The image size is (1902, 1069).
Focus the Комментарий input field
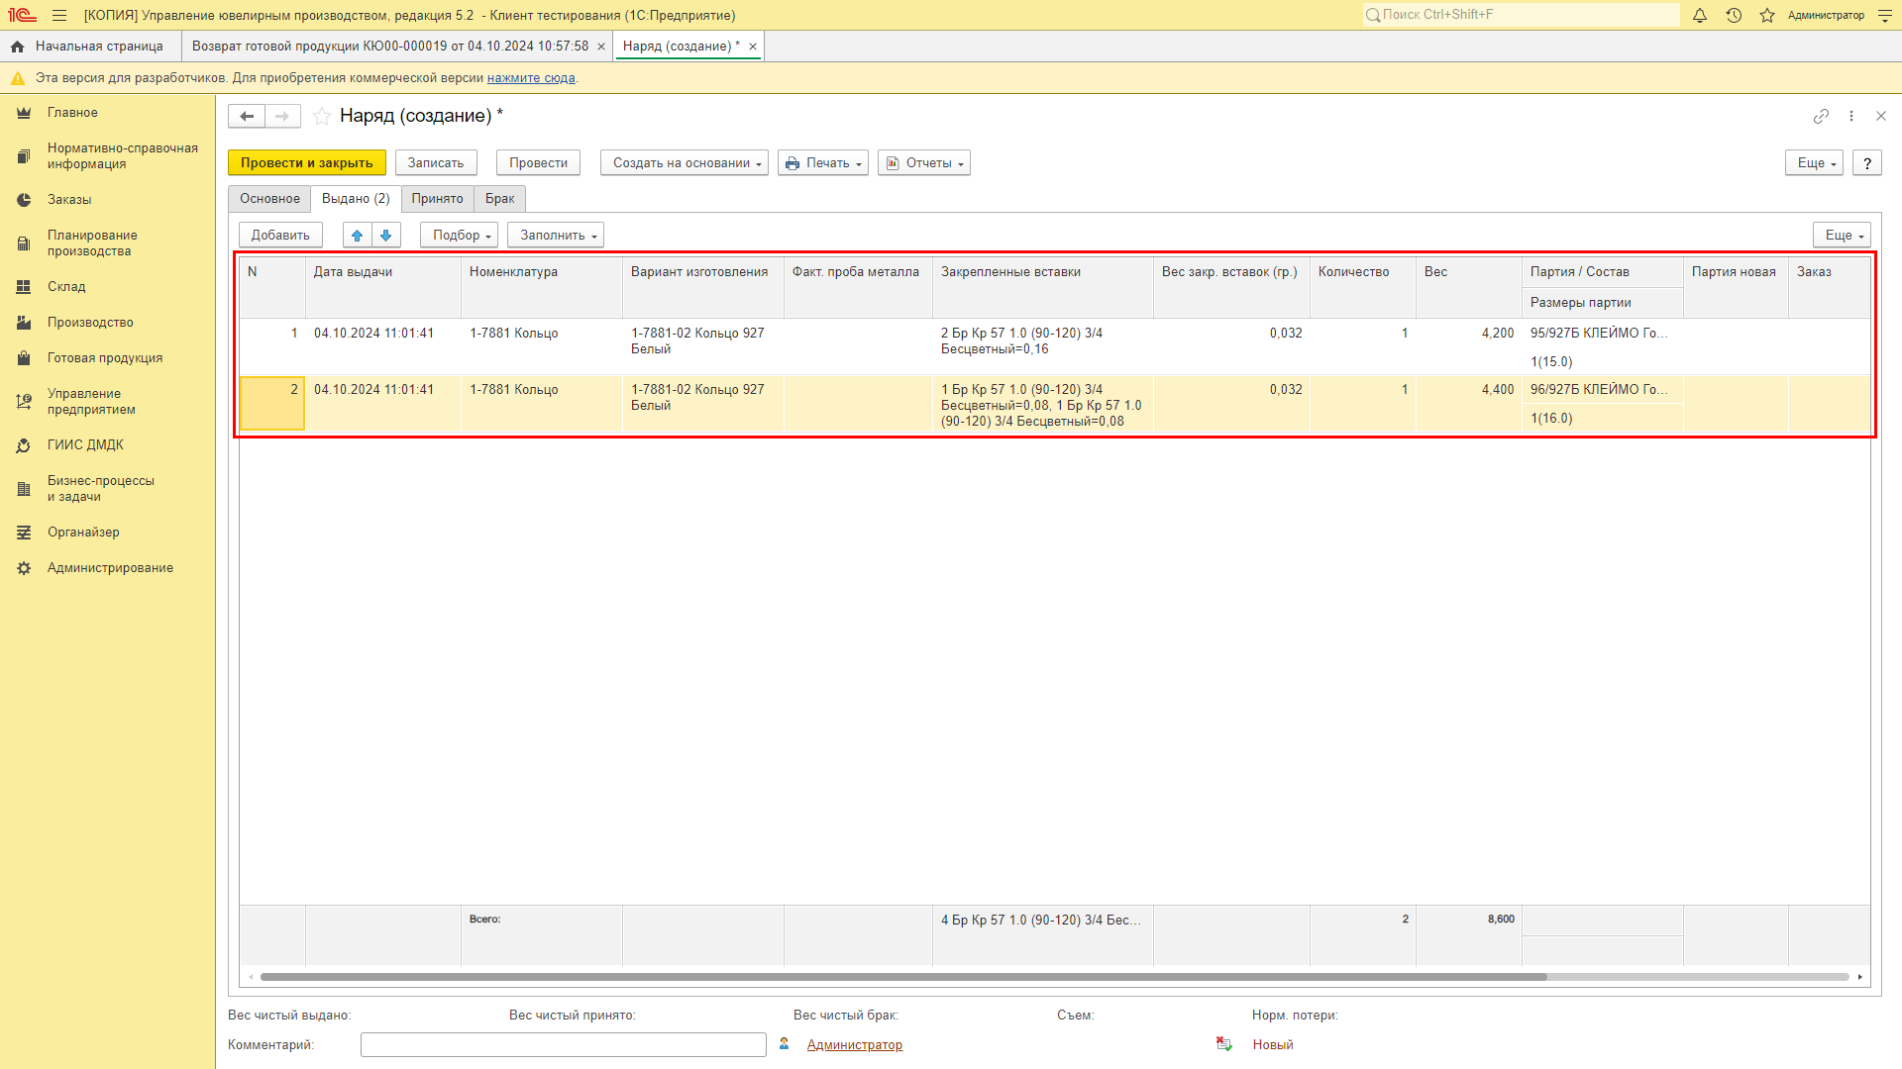coord(564,1044)
